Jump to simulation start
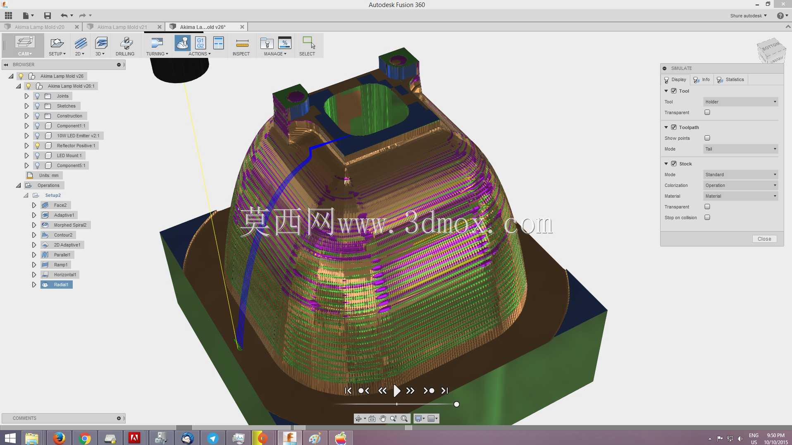The height and width of the screenshot is (445, 792). coord(348,391)
